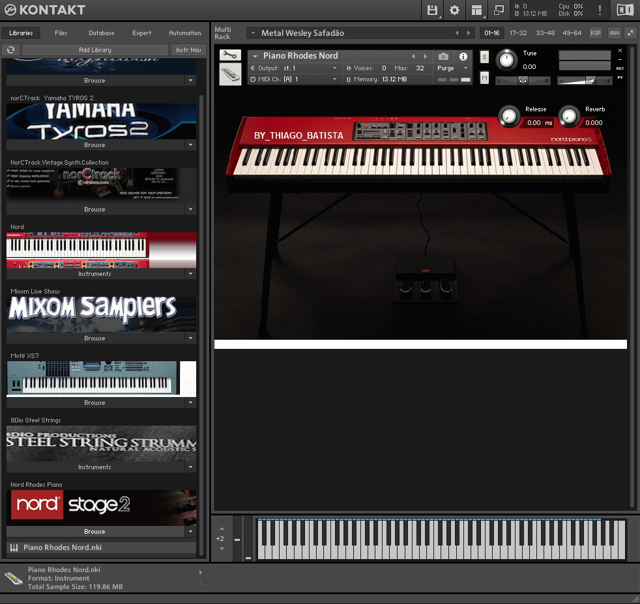Minimize the instrument header
This screenshot has height=604, width=640.
pos(620,59)
